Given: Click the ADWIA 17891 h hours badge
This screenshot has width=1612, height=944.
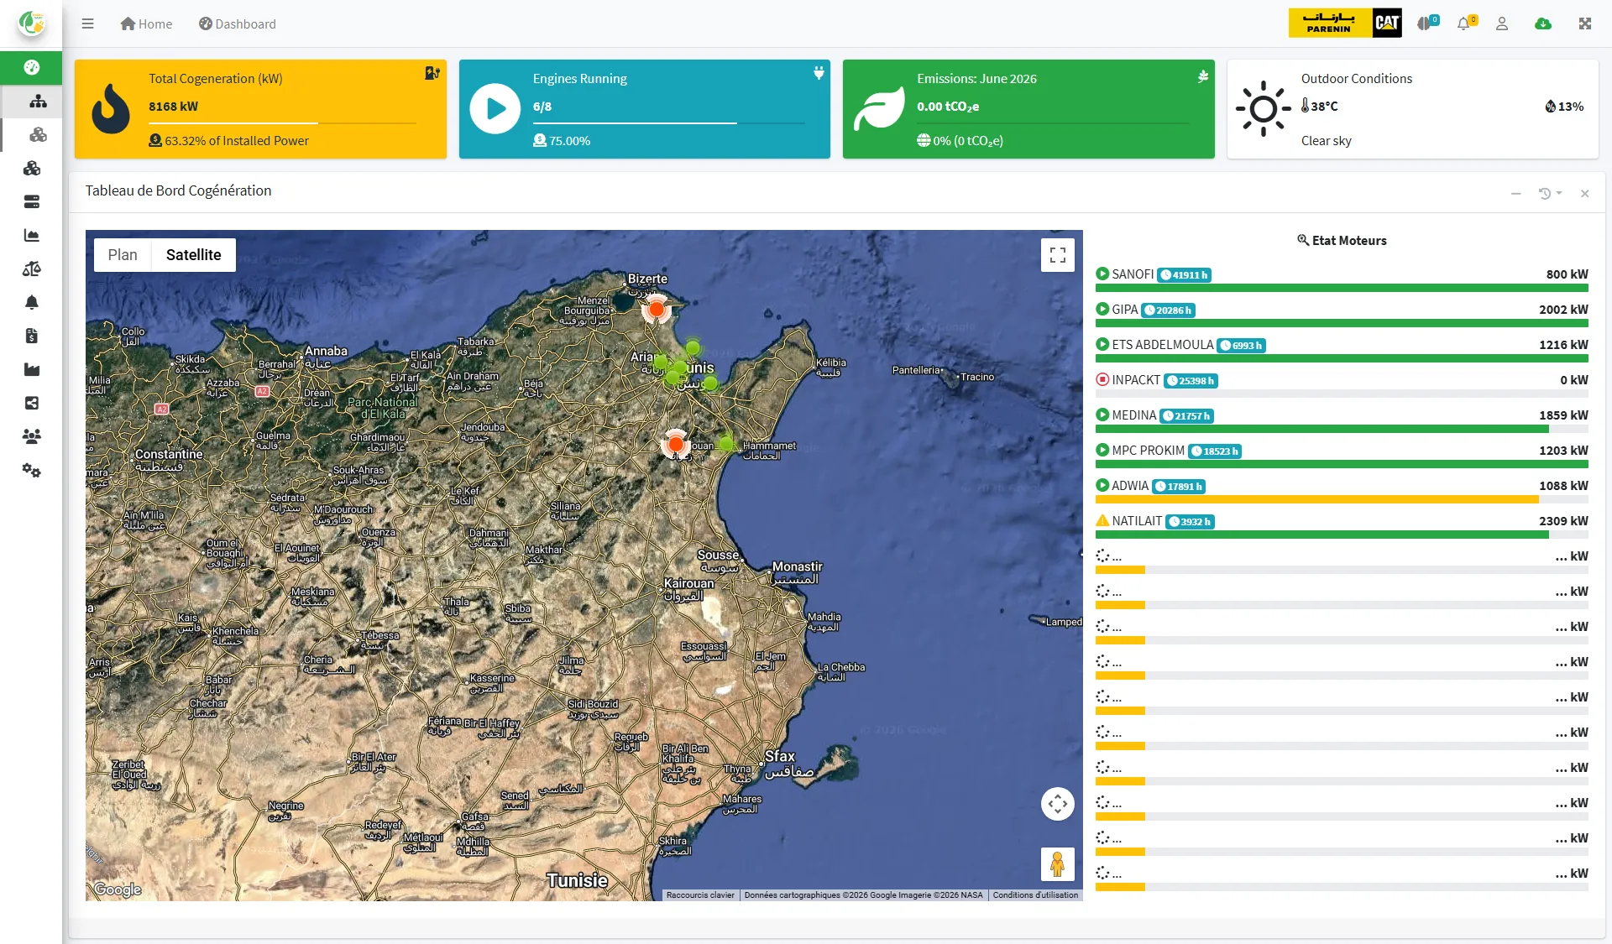Looking at the screenshot, I should (1179, 487).
